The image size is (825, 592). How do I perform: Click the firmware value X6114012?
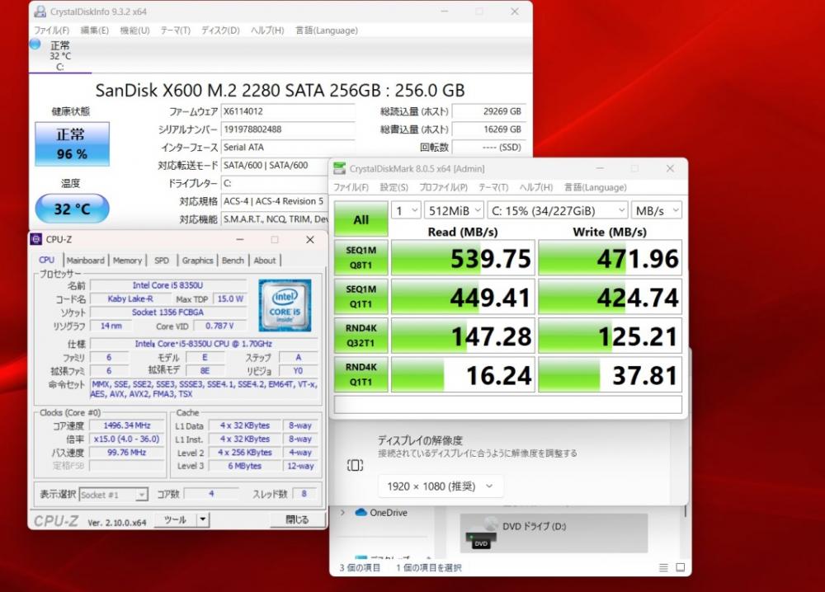288,111
